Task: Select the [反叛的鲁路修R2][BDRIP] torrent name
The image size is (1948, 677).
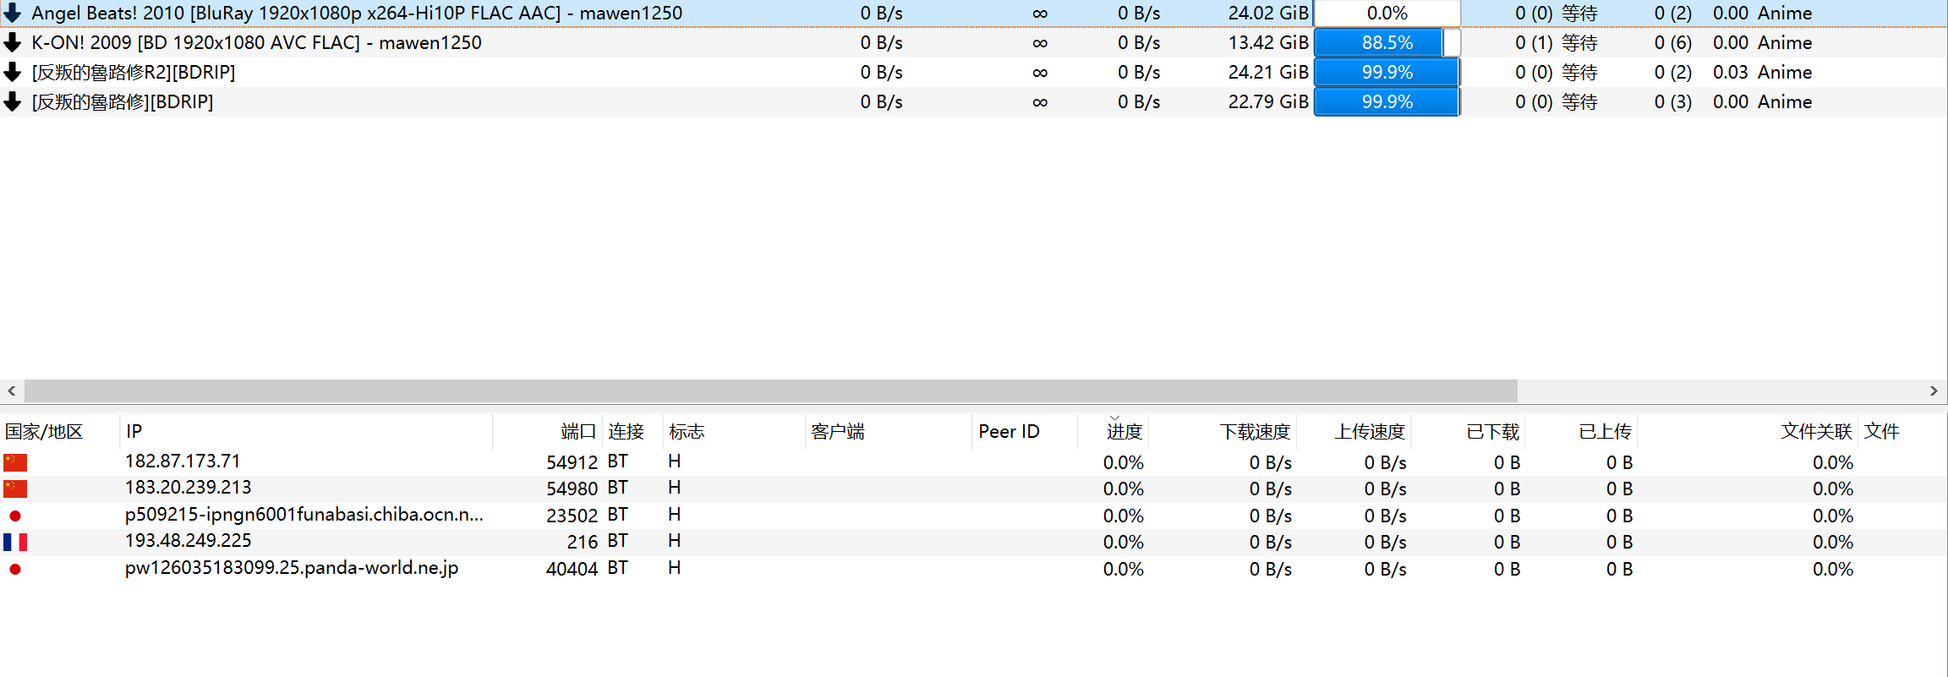Action: point(134,72)
